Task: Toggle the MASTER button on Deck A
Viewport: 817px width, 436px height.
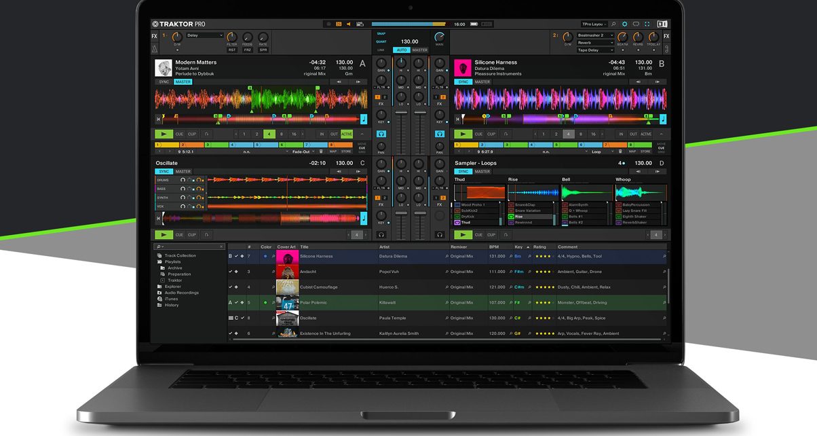Action: click(x=183, y=81)
